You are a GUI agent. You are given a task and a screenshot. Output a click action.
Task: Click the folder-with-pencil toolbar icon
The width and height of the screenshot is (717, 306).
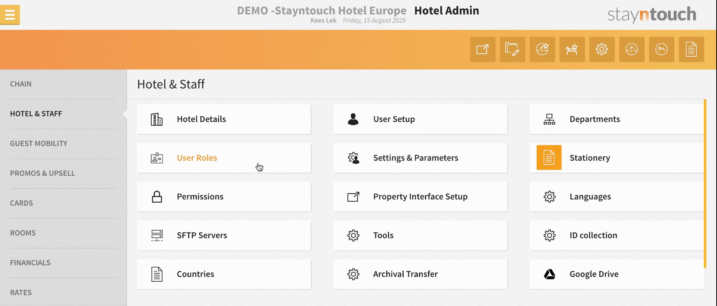pos(512,49)
